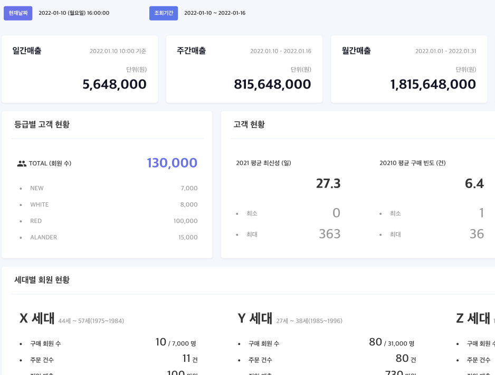Click the Y 세대 order count 80 건

point(406,359)
